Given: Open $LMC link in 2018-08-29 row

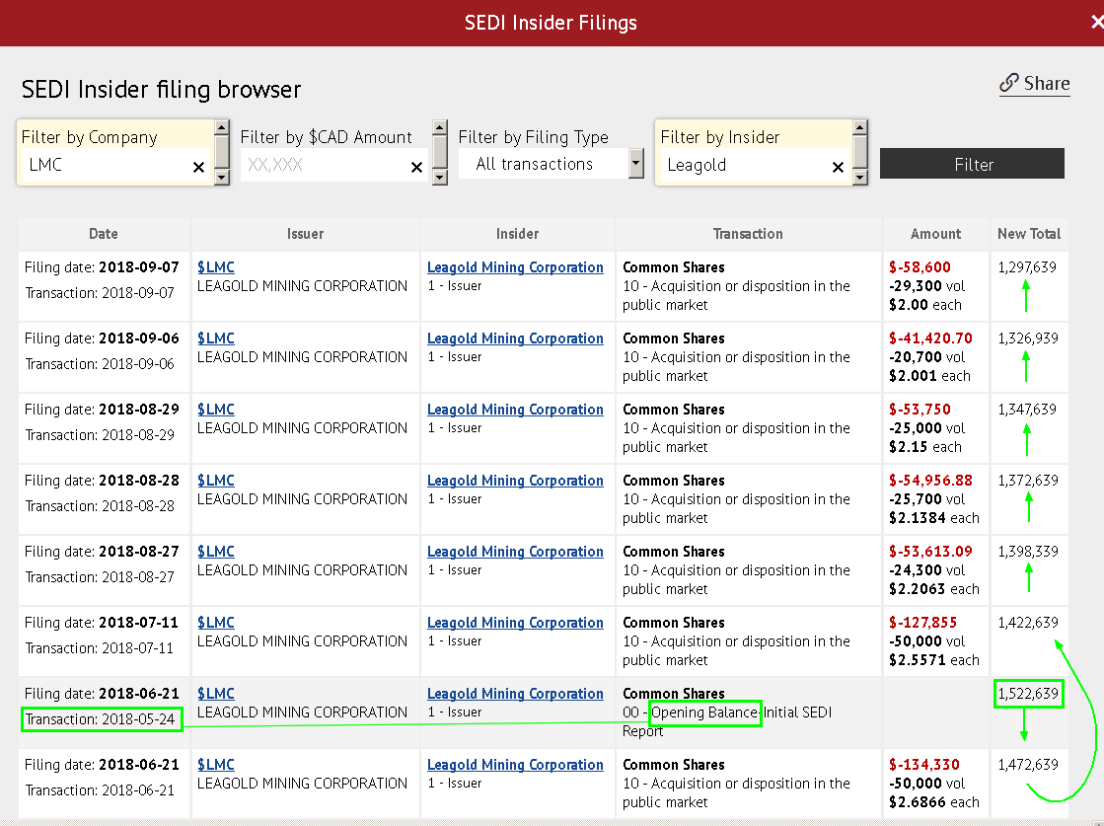Looking at the screenshot, I should coord(215,410).
